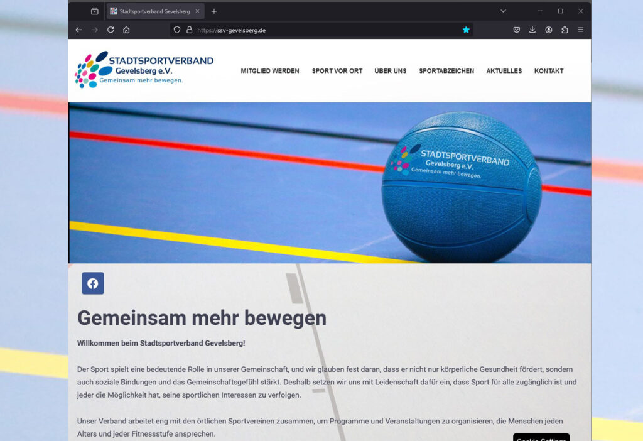Screen dimensions: 643x441
Task: Go to the browser home page icon
Action: click(126, 30)
